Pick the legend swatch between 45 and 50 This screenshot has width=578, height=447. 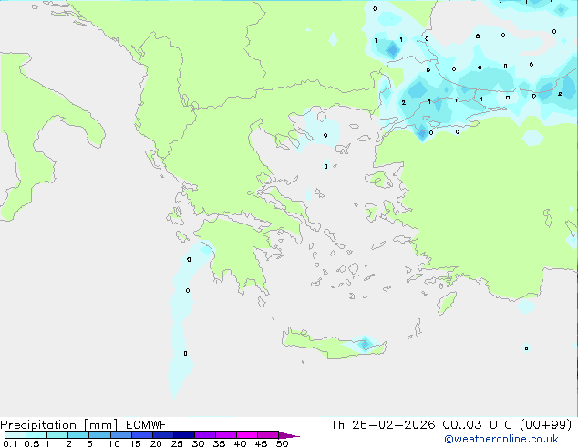pos(268,435)
